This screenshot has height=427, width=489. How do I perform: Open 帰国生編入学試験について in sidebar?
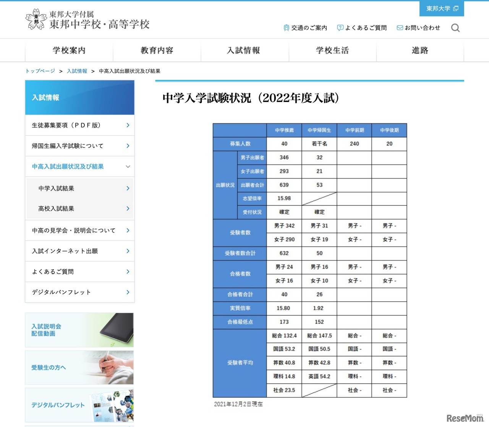80,146
